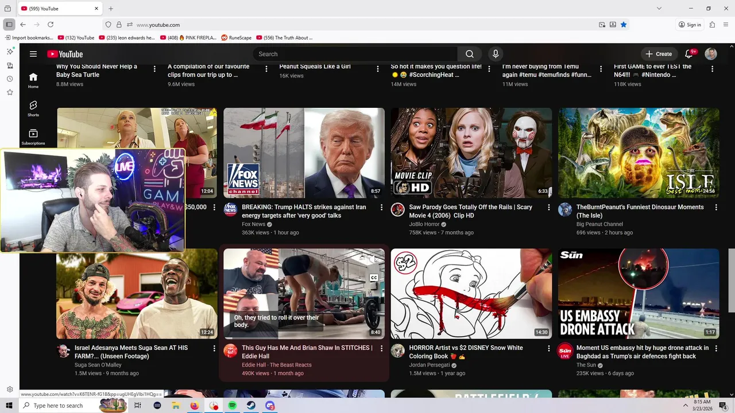Open the Firefox extensions puzzle icon

point(712,25)
